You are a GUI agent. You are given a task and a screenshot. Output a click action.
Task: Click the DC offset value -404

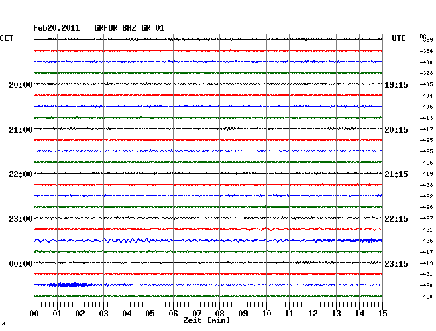tap(426, 96)
